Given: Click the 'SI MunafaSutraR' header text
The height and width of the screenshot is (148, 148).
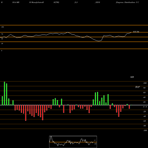Looking at the screenshot, I should (x=36, y=2).
